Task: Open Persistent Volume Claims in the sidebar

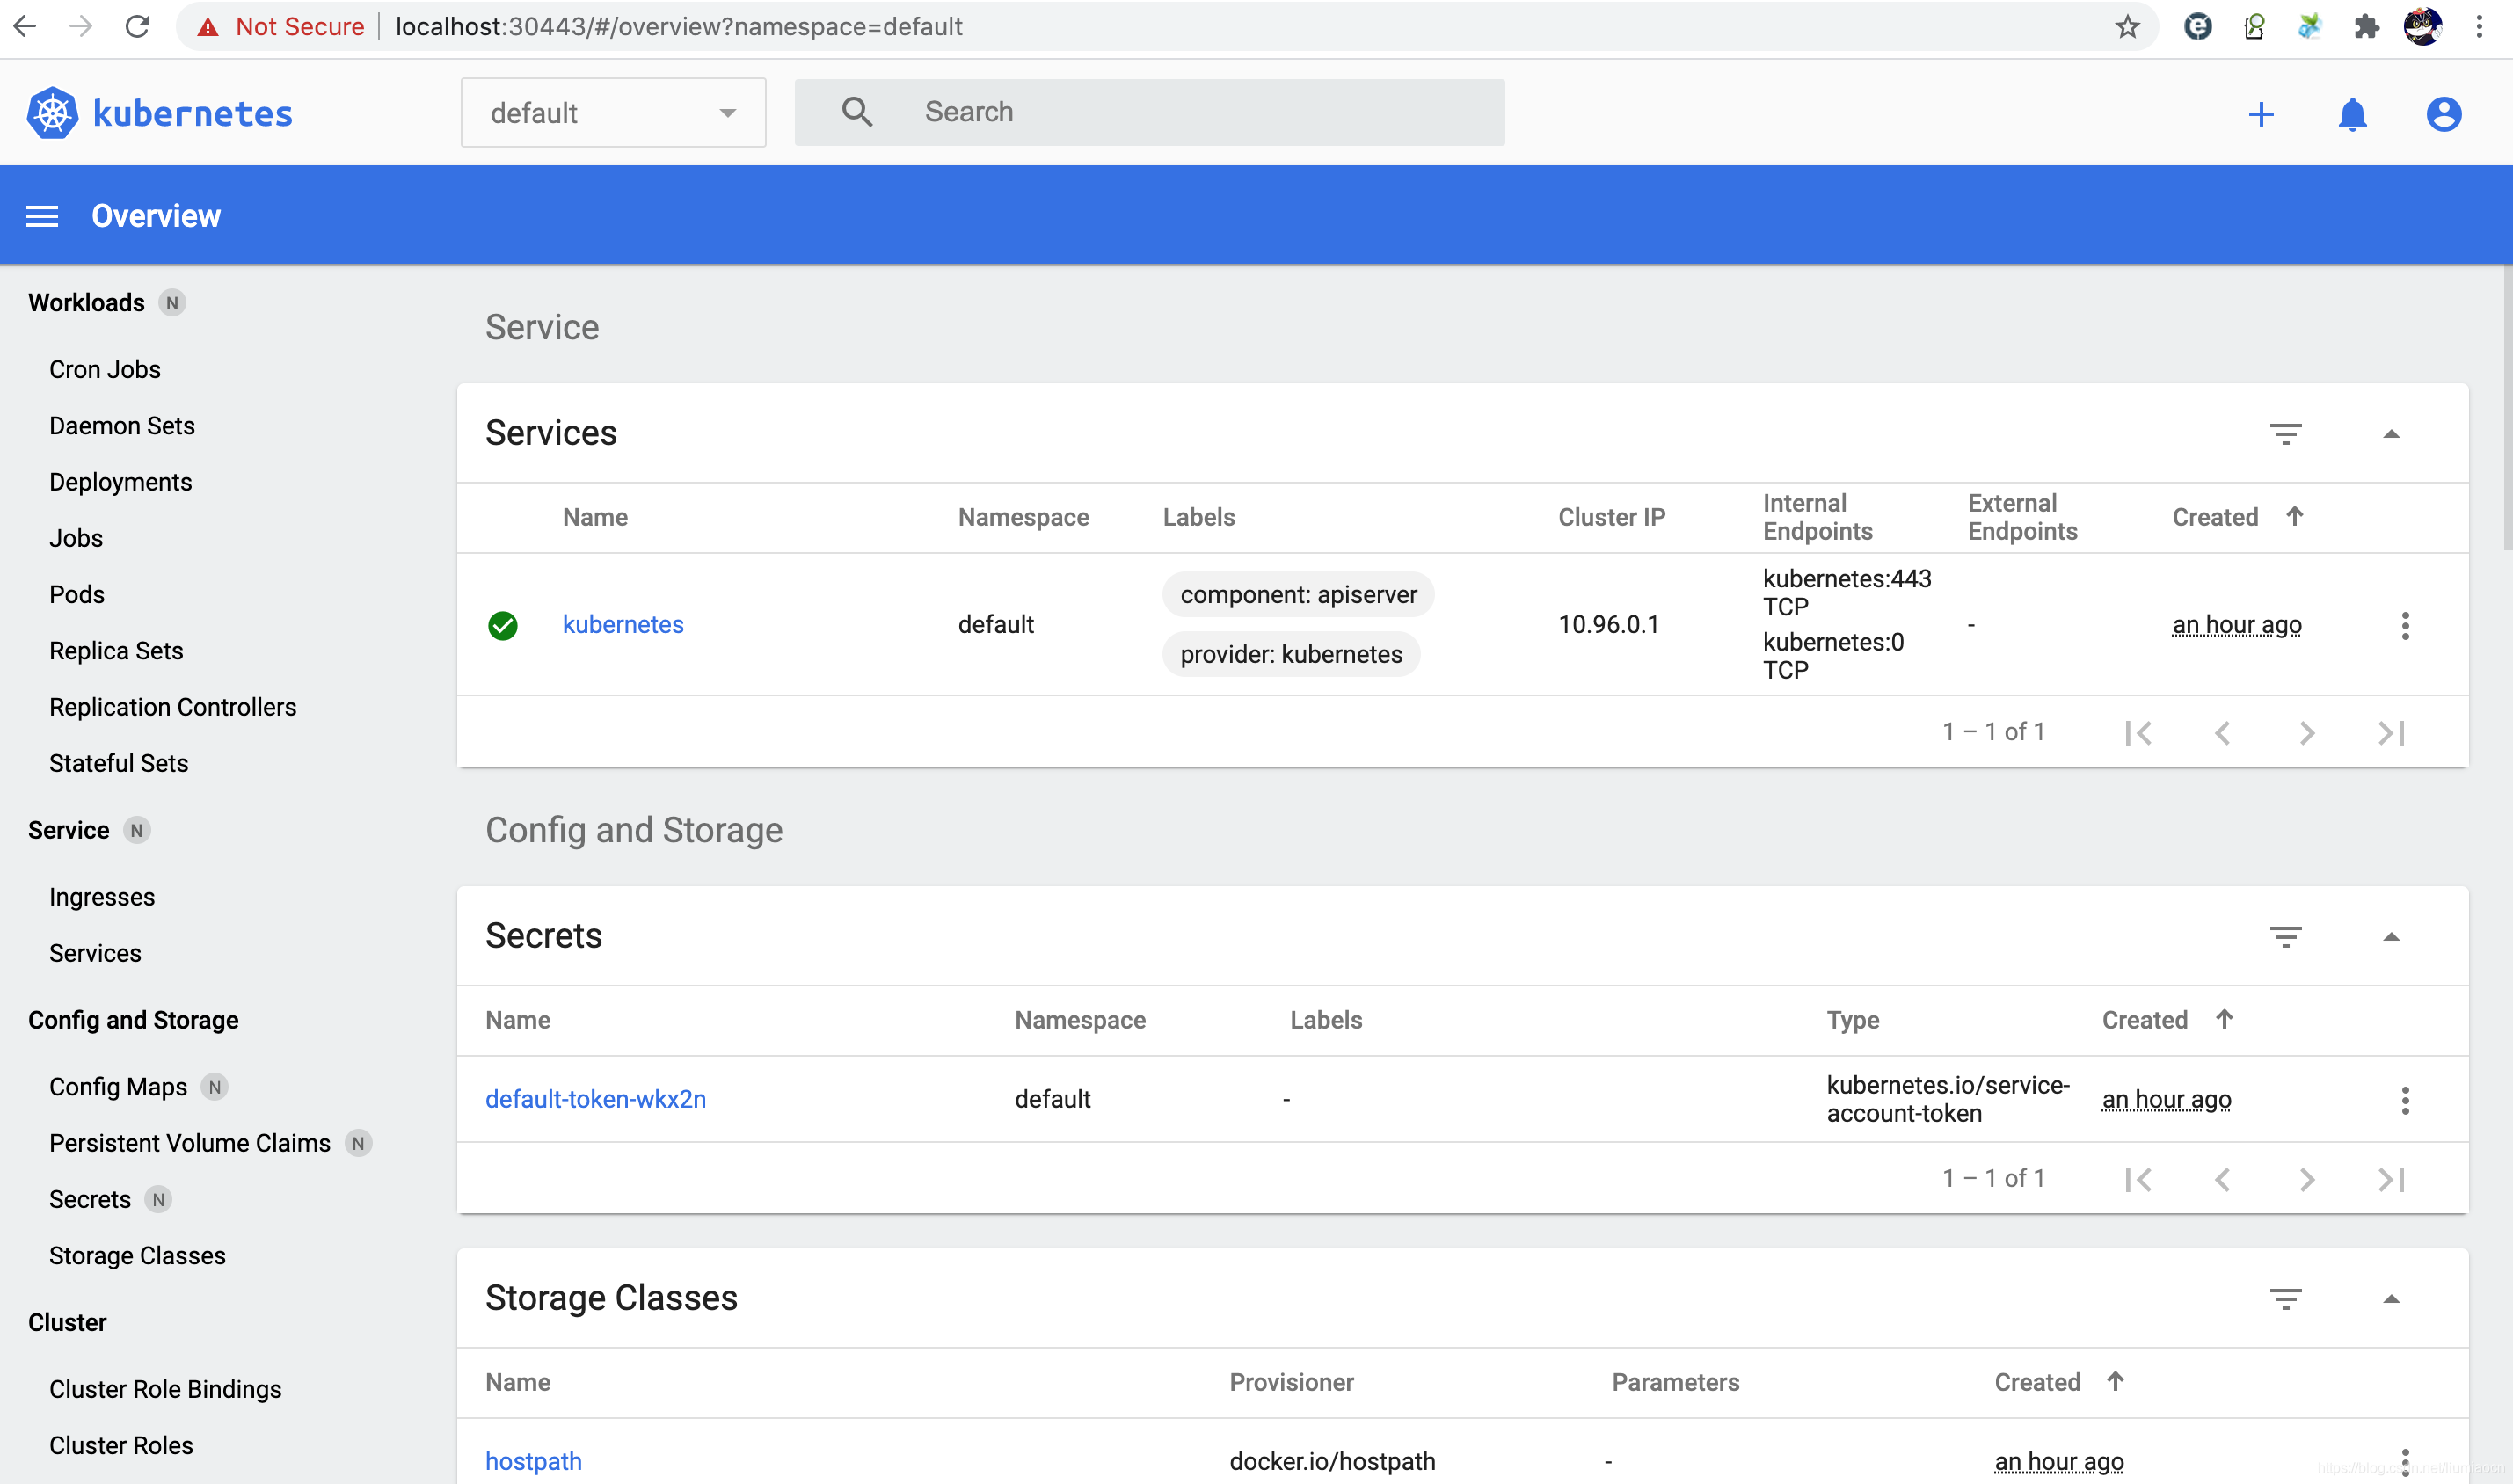Action: pos(190,1143)
